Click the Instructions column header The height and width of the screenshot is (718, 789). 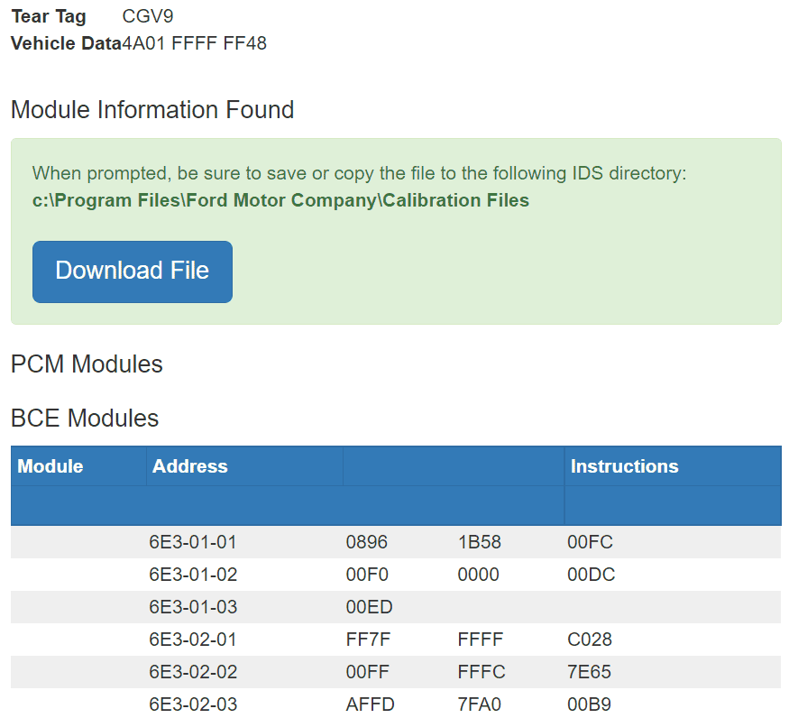[x=624, y=466]
